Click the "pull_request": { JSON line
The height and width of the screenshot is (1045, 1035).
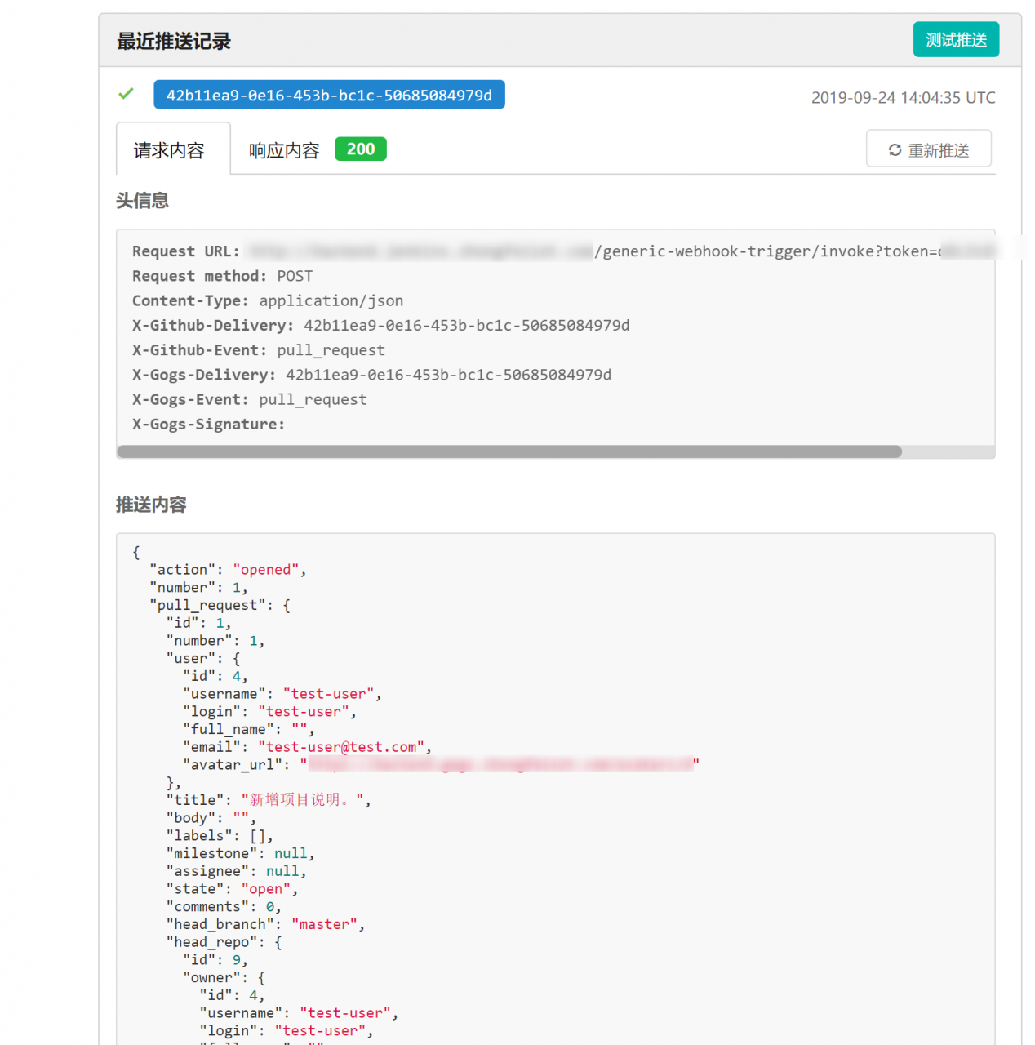pyautogui.click(x=220, y=605)
